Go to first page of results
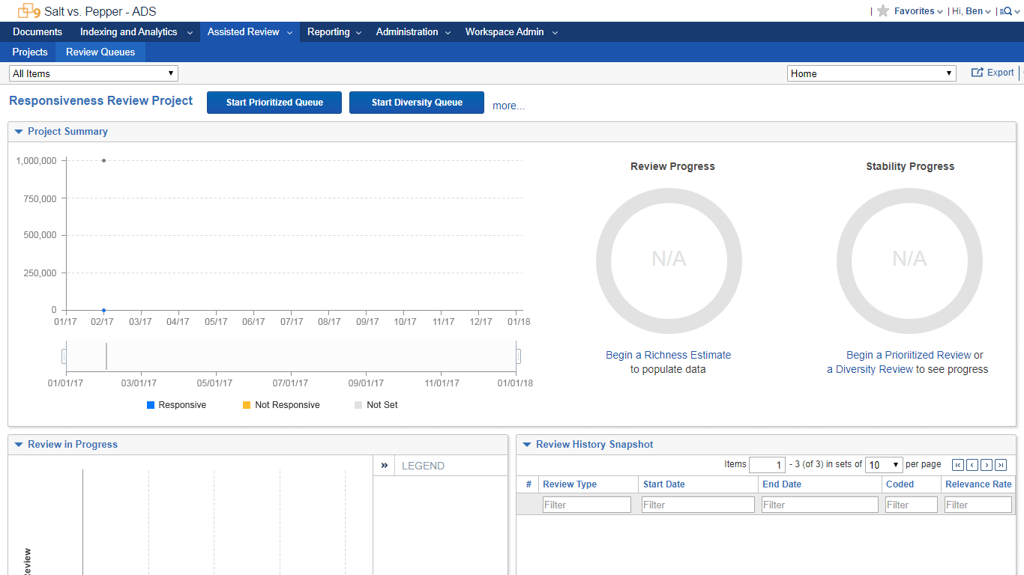Screen dimensions: 1024x575 [x=957, y=465]
